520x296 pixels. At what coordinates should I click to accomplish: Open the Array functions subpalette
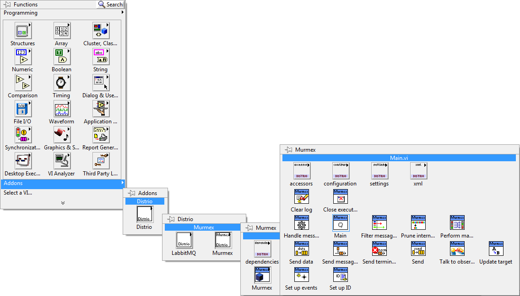pos(62,31)
